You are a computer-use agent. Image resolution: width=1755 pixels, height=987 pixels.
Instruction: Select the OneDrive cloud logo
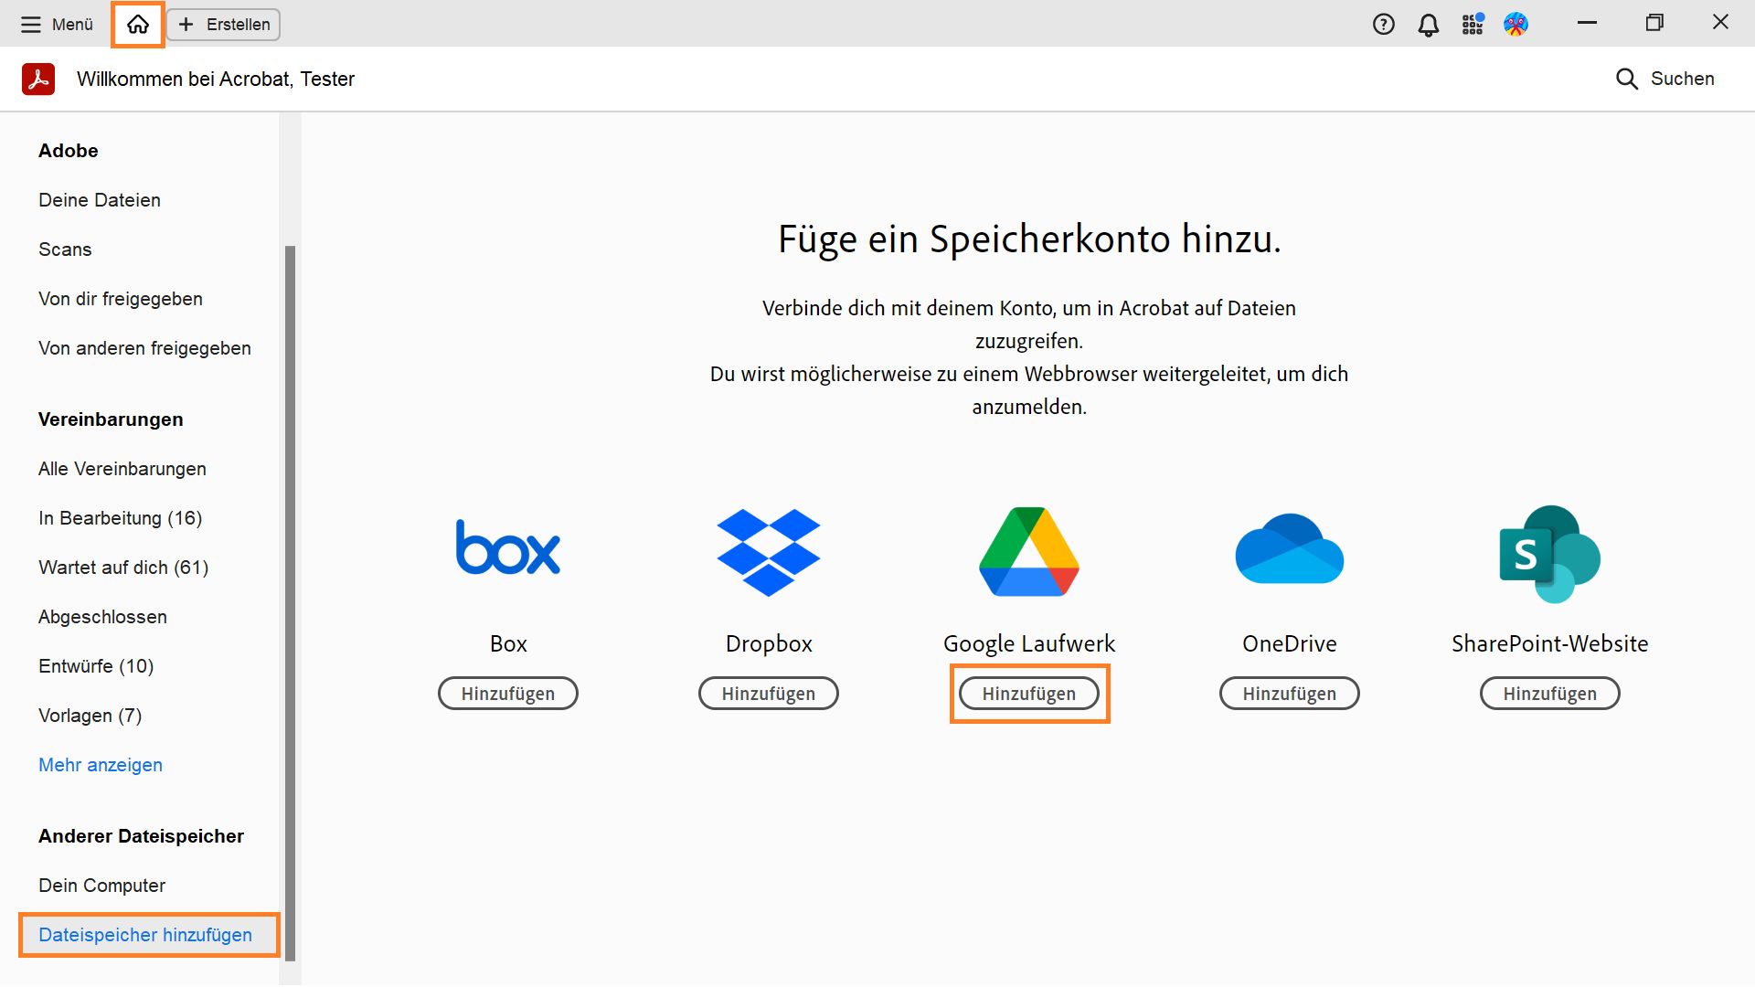coord(1289,548)
